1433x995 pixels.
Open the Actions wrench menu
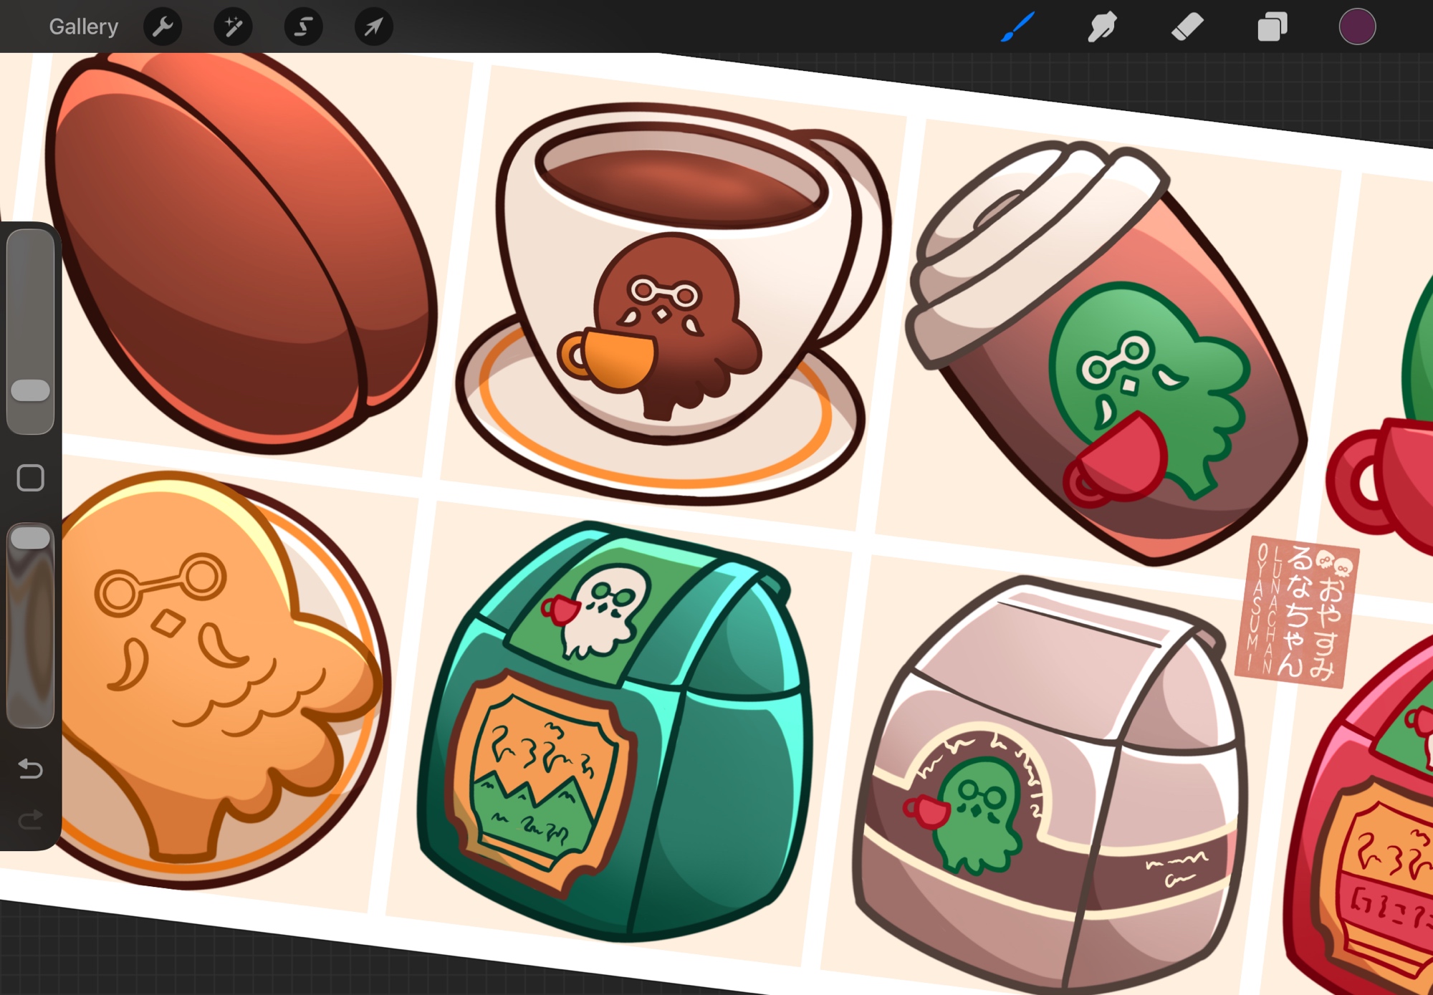pyautogui.click(x=163, y=27)
